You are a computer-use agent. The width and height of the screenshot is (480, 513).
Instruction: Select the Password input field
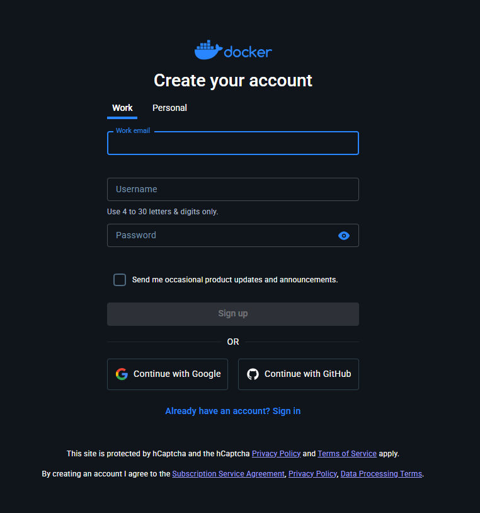(x=220, y=236)
